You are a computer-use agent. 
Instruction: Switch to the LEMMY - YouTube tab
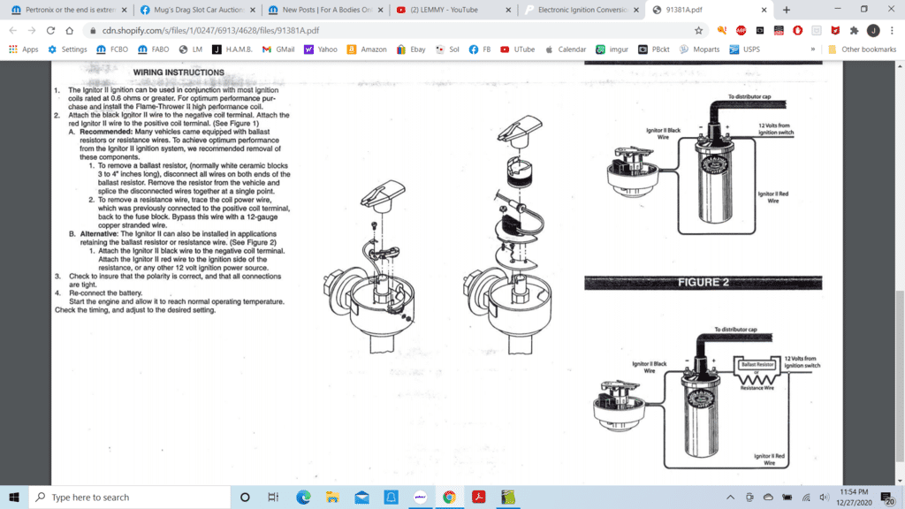[x=451, y=10]
